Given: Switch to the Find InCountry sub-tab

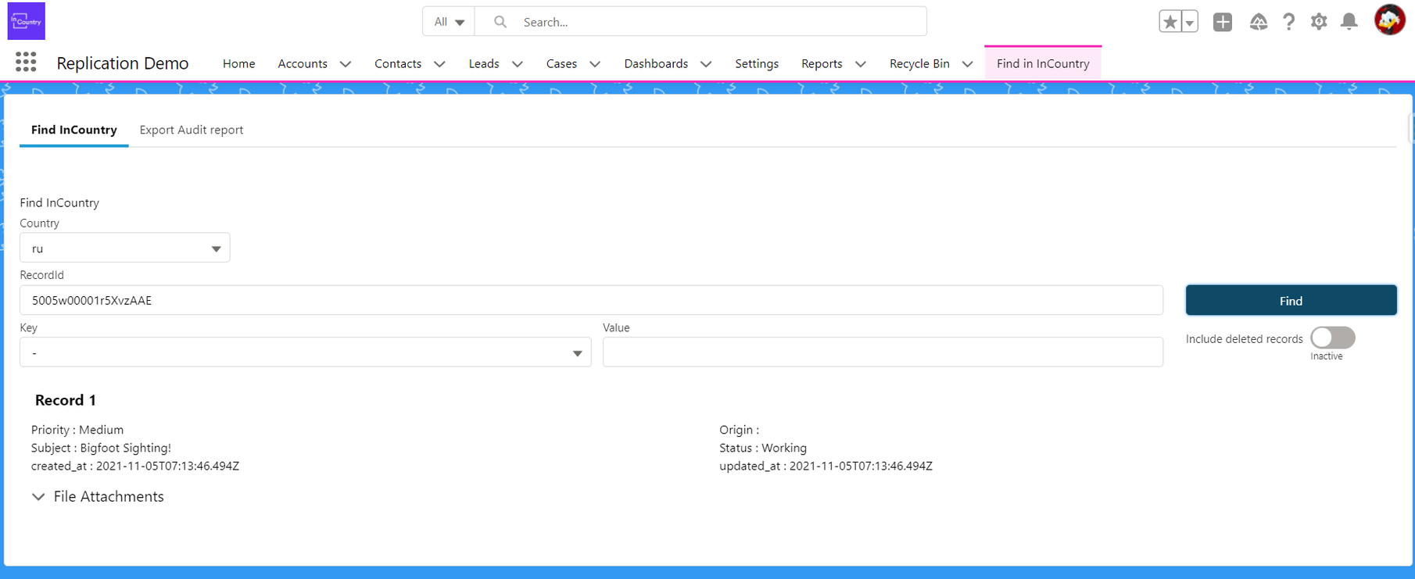Looking at the screenshot, I should pos(74,130).
